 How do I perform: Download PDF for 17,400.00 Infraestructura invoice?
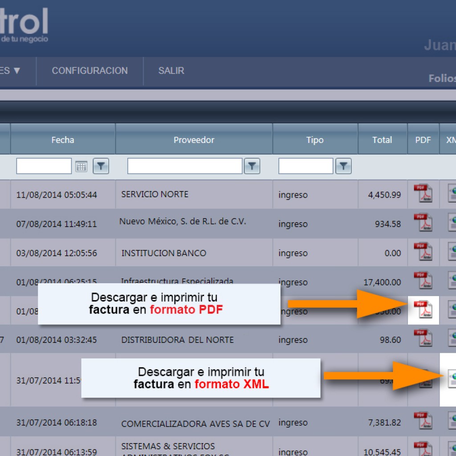(423, 281)
